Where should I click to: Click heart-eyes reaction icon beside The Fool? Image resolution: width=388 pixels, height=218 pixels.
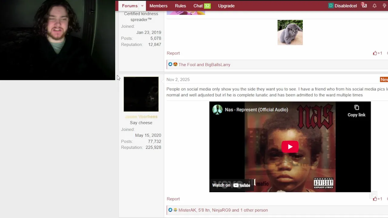click(x=175, y=64)
